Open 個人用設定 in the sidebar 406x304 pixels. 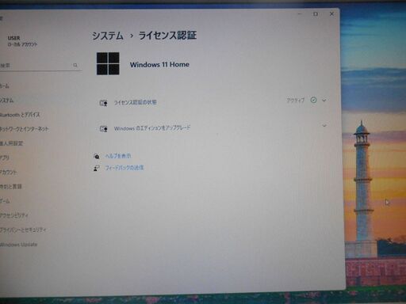click(x=11, y=143)
